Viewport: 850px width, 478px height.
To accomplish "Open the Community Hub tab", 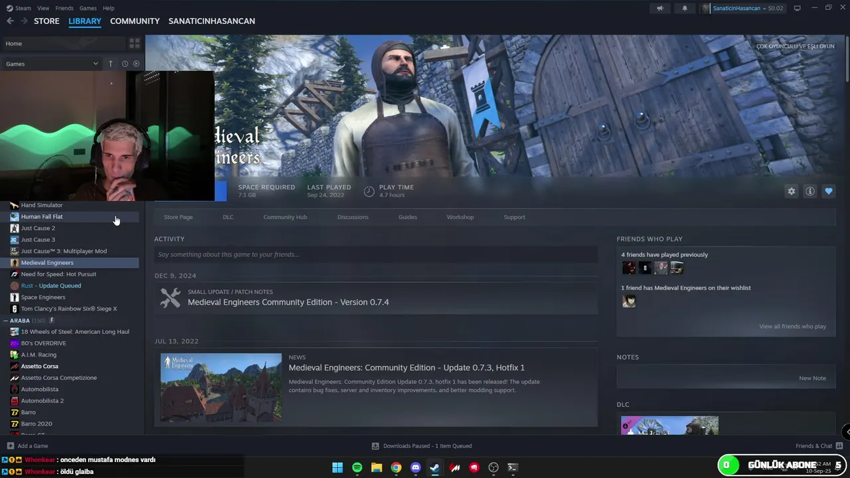I will [285, 217].
